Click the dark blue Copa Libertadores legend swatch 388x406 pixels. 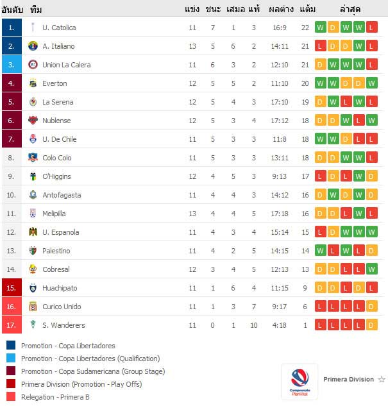tap(11, 346)
